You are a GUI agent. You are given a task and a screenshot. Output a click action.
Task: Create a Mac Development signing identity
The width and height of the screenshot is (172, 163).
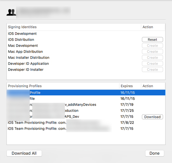point(152,45)
